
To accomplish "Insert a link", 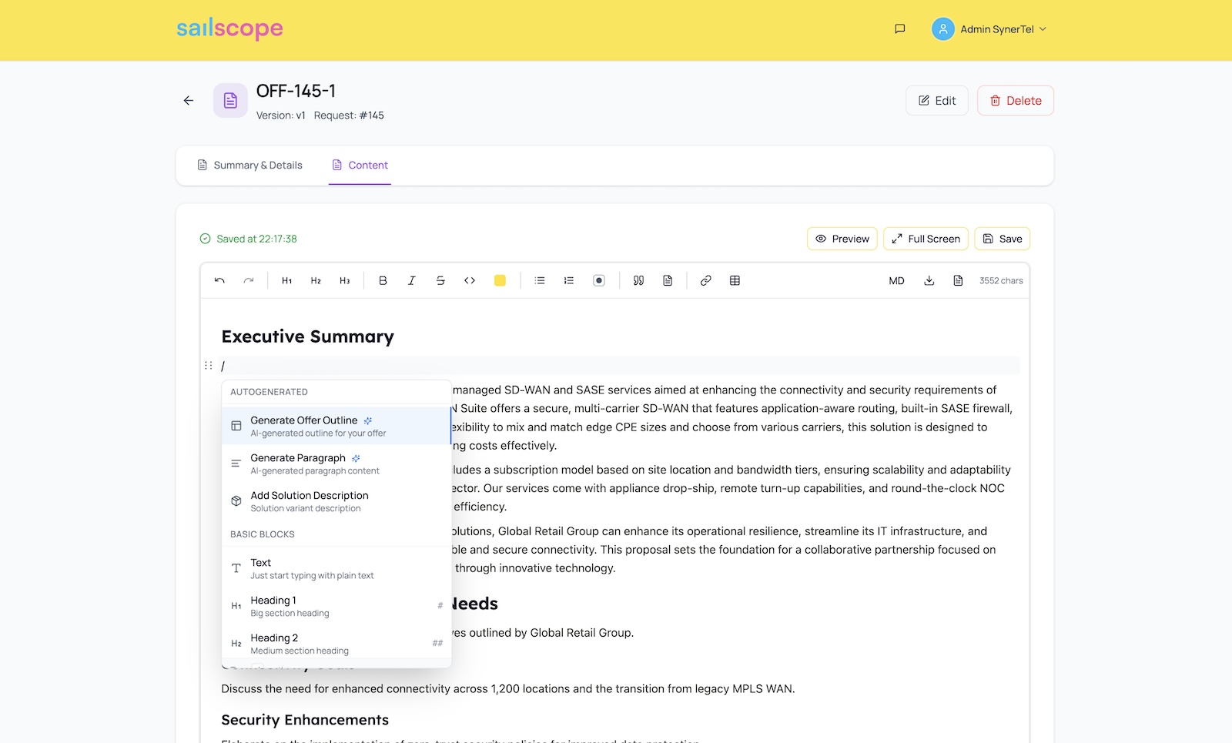I will (705, 281).
